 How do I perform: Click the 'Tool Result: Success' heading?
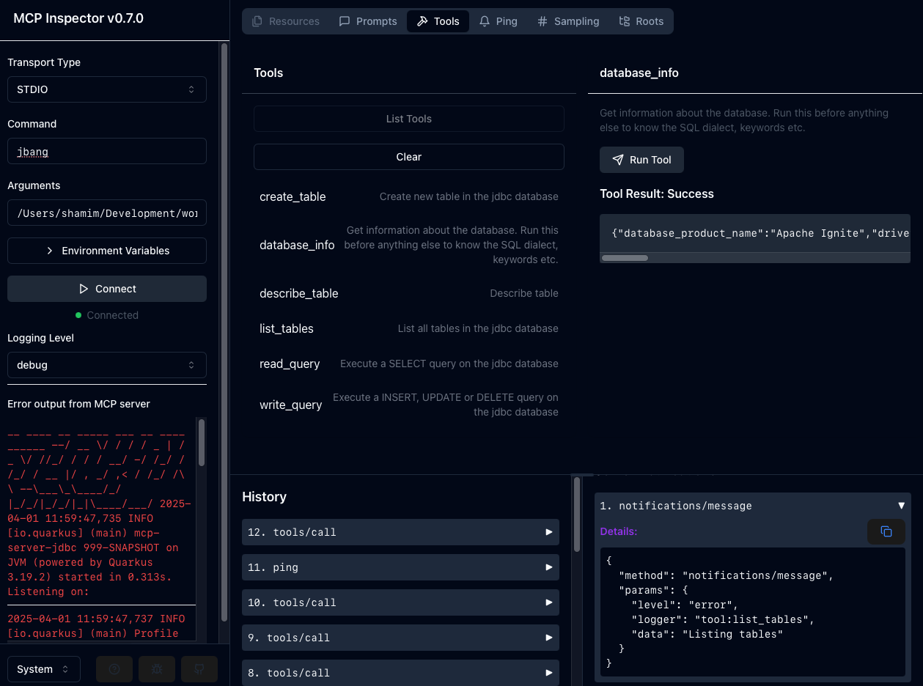point(657,193)
